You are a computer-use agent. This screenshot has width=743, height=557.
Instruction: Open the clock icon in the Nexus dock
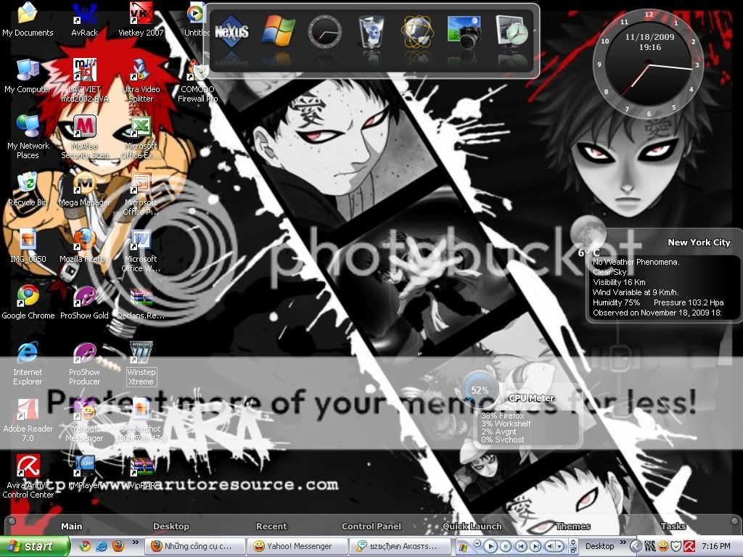[324, 32]
